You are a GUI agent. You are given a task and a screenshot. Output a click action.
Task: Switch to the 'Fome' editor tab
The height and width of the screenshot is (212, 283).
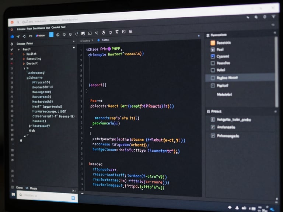click(x=105, y=40)
